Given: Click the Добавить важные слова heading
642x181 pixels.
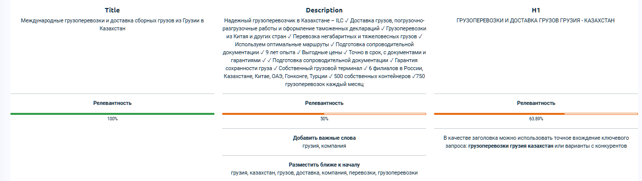Looking at the screenshot, I should tap(324, 138).
